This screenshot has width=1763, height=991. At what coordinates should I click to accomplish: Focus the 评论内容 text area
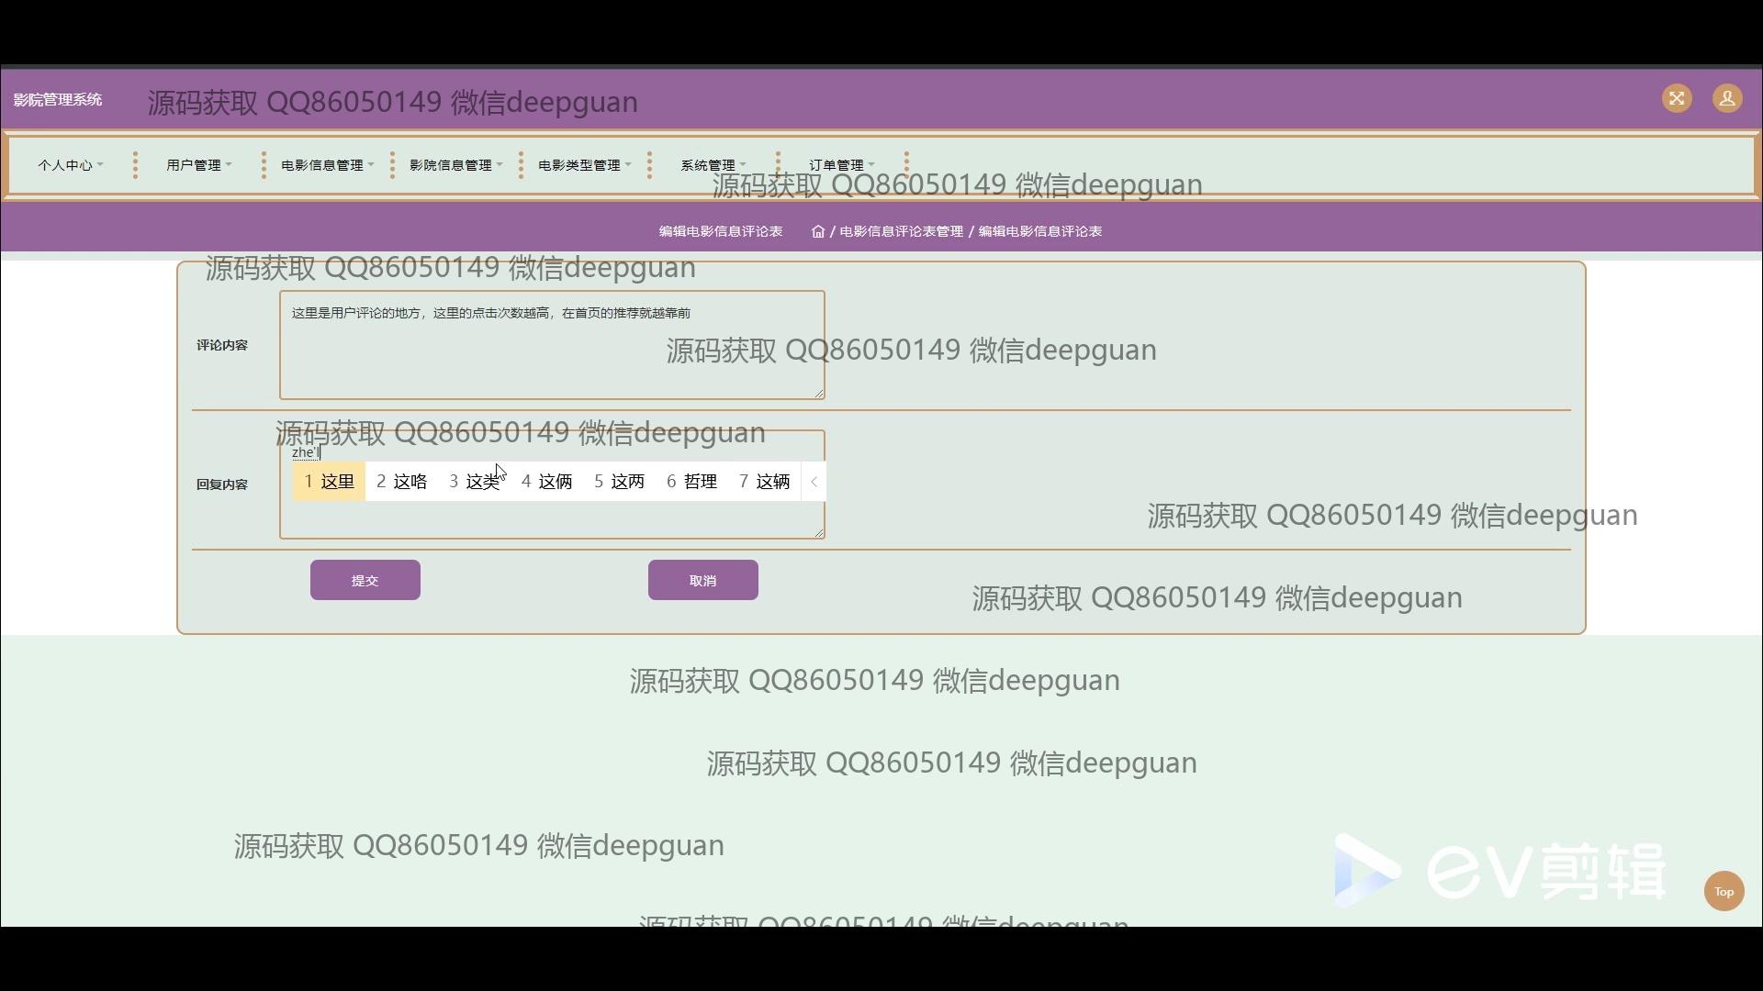click(x=552, y=345)
